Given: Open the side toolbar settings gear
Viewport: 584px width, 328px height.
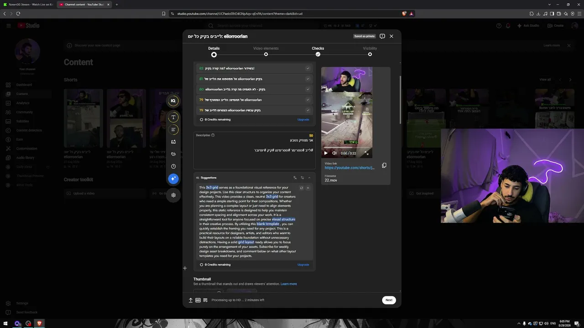Looking at the screenshot, I should coord(173,195).
